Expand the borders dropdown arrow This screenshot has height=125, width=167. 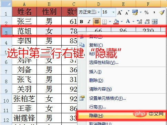[x=110, y=22]
